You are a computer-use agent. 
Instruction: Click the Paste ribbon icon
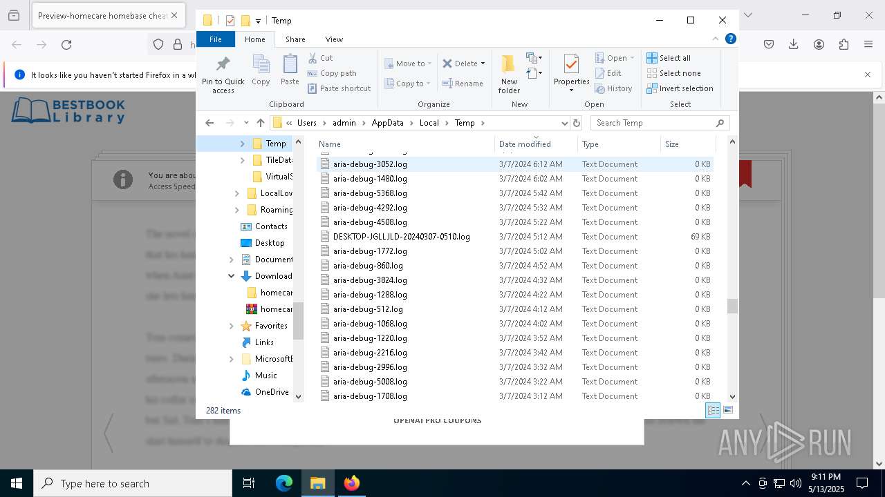tap(290, 70)
